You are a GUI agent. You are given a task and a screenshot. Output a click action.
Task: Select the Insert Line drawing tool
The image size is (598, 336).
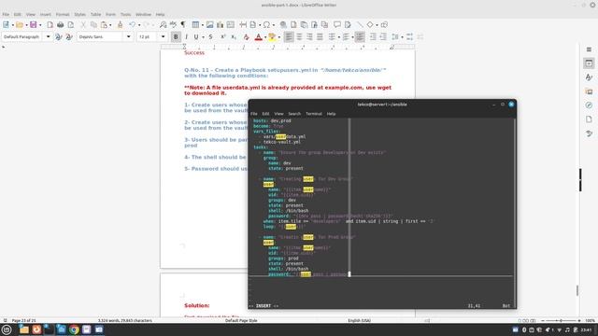(360, 25)
